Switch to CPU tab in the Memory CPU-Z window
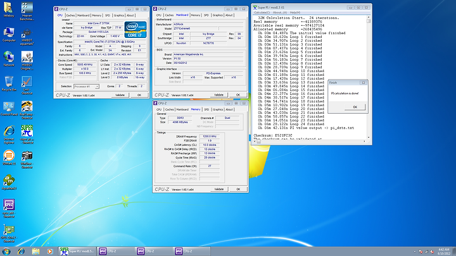456x256 pixels. (x=159, y=109)
